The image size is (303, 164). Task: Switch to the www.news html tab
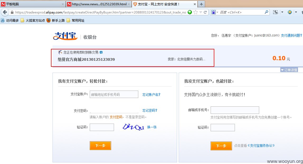98,4
